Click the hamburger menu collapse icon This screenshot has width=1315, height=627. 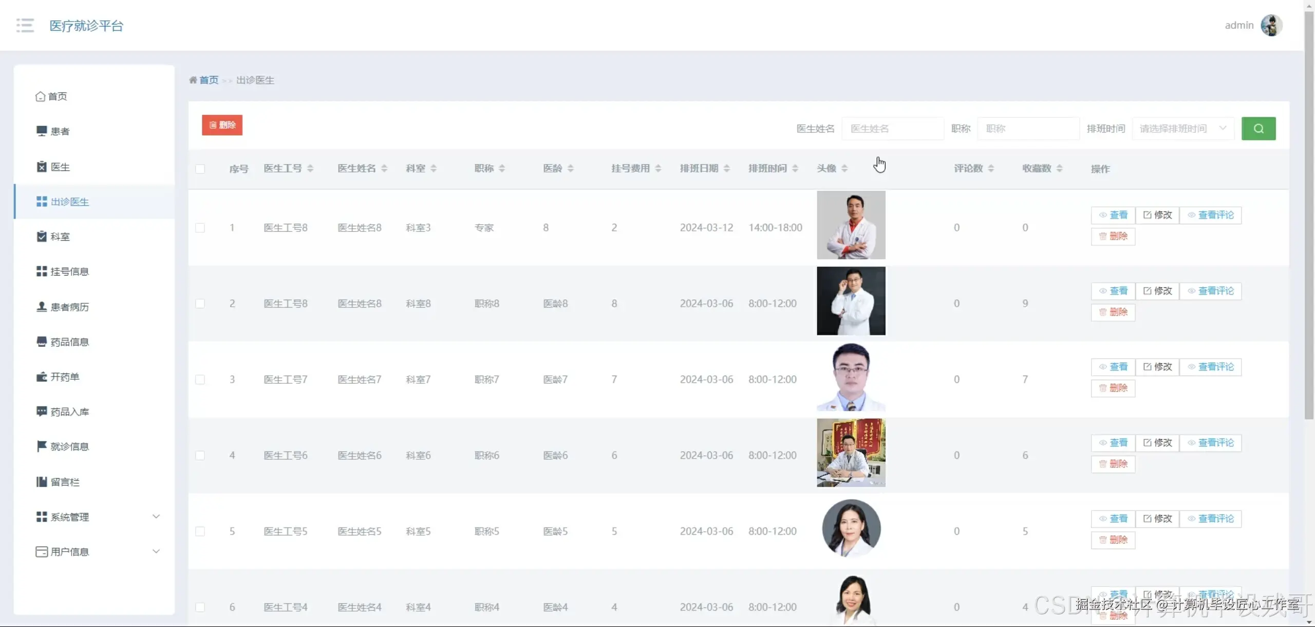click(x=25, y=25)
